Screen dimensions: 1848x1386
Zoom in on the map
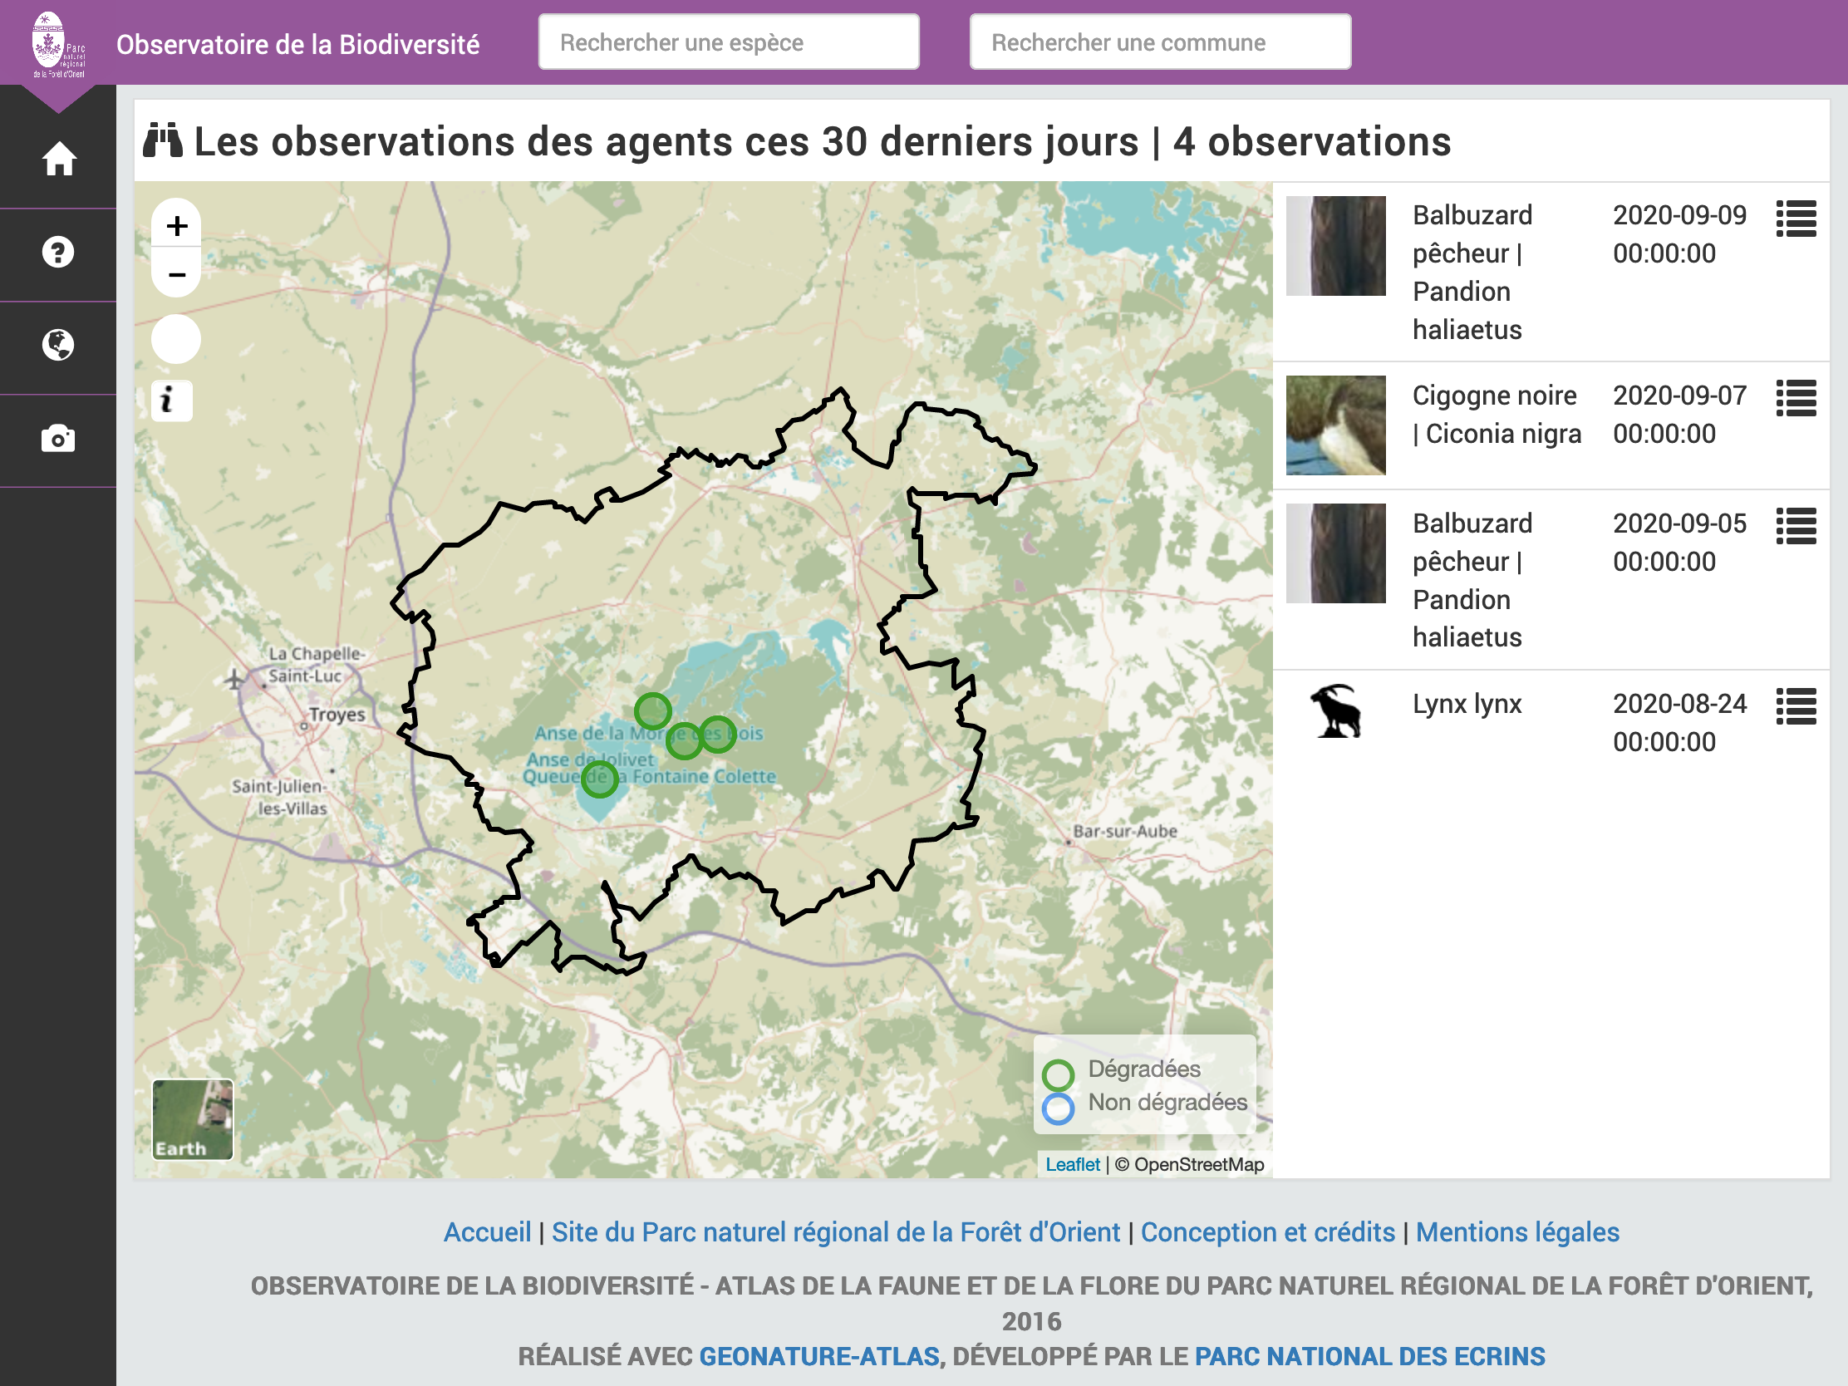tap(176, 225)
